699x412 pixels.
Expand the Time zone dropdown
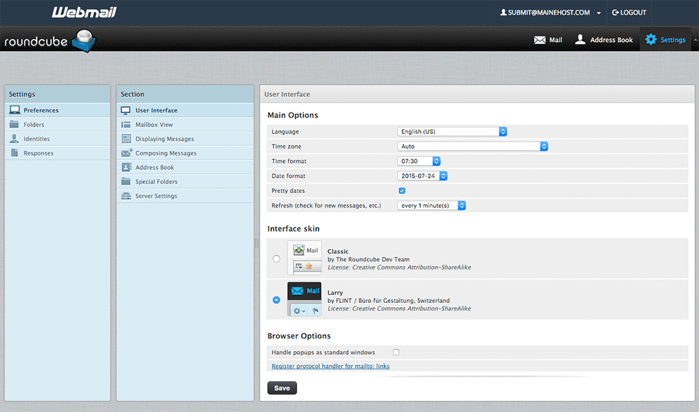[x=473, y=146]
